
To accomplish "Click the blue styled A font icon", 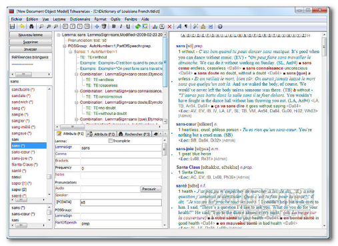I will pyautogui.click(x=179, y=27).
